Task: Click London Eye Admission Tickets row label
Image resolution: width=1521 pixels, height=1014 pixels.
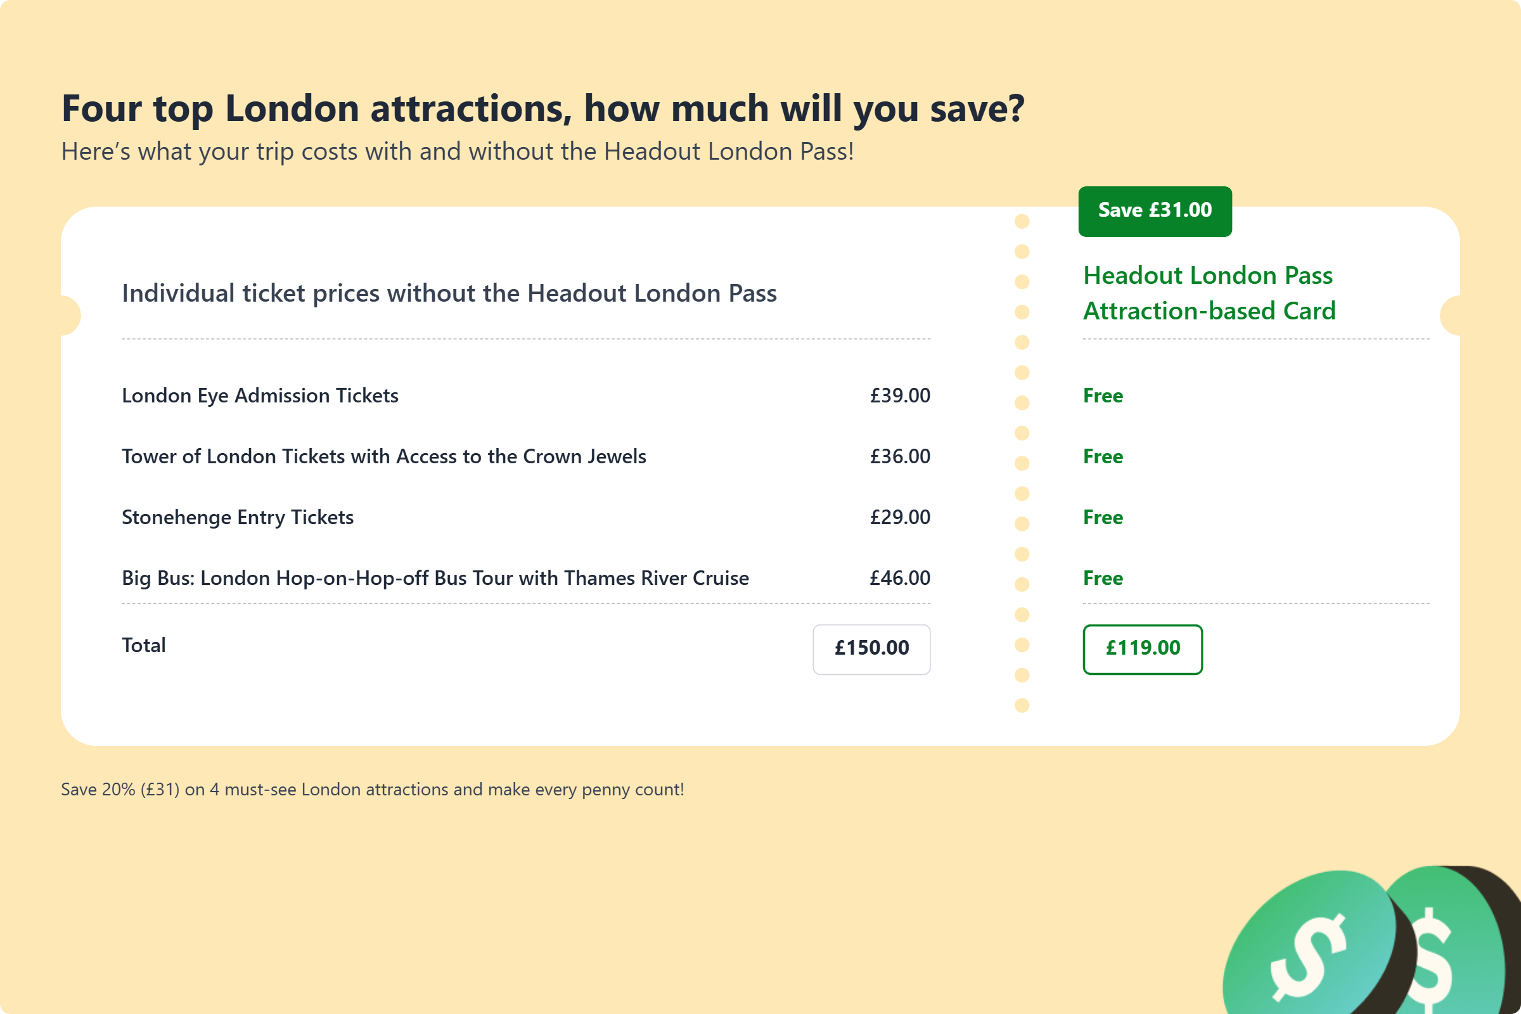Action: (260, 395)
